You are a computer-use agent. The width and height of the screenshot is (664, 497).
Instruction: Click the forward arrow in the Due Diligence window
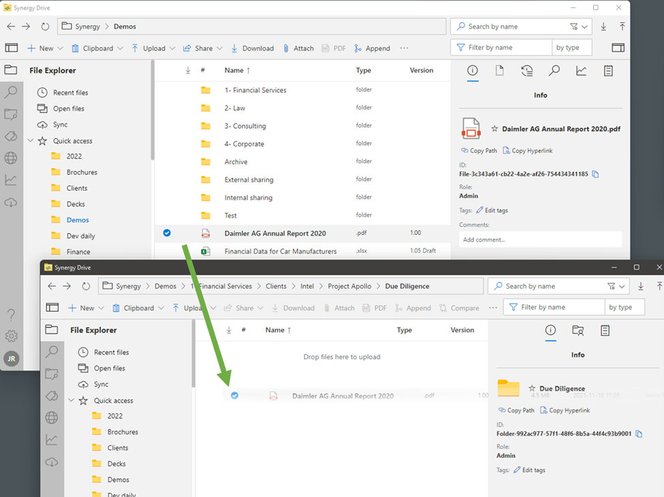point(67,286)
